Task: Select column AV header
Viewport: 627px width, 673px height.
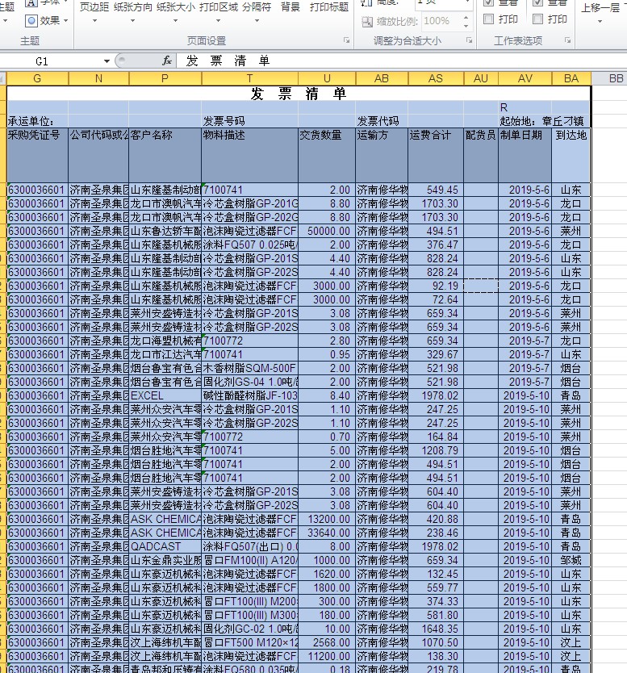Action: click(x=525, y=78)
